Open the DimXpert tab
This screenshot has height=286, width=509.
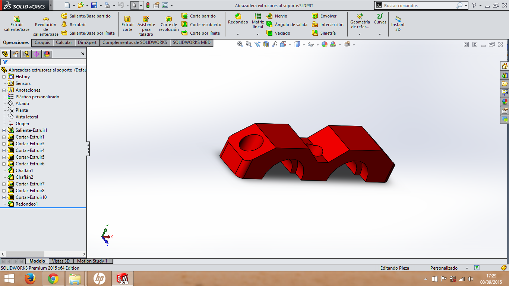(87, 42)
